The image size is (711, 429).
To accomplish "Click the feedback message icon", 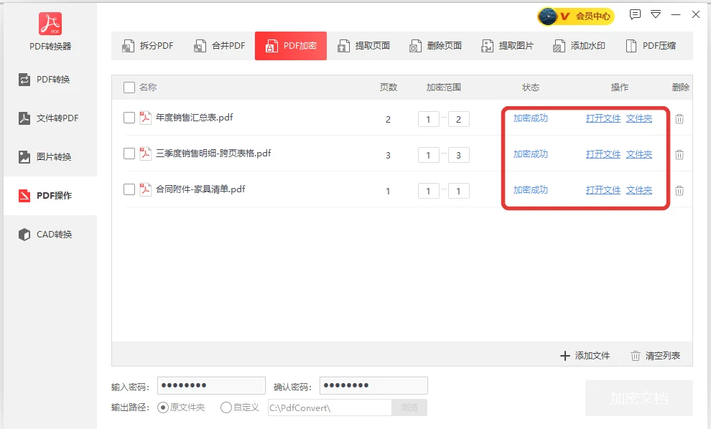I will pos(635,14).
